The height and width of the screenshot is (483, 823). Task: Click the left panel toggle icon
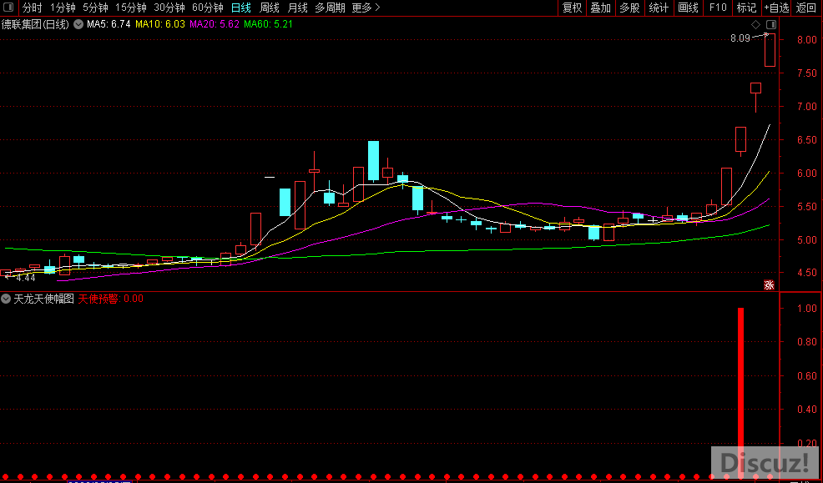pos(8,8)
